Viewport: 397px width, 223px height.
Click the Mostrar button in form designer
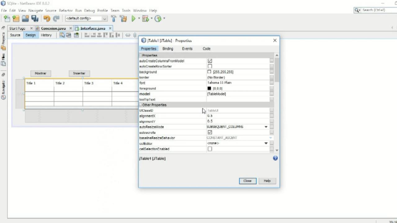click(40, 73)
